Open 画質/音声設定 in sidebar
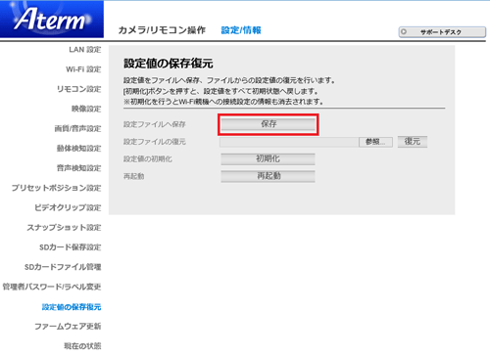 pyautogui.click(x=77, y=129)
